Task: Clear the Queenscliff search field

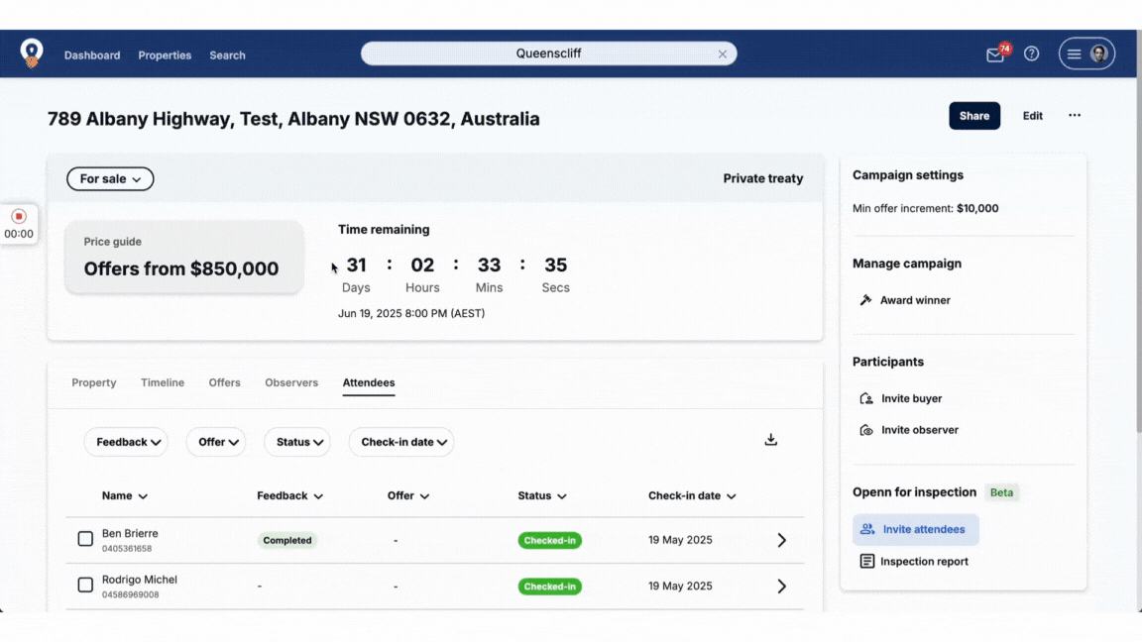Action: tap(723, 54)
